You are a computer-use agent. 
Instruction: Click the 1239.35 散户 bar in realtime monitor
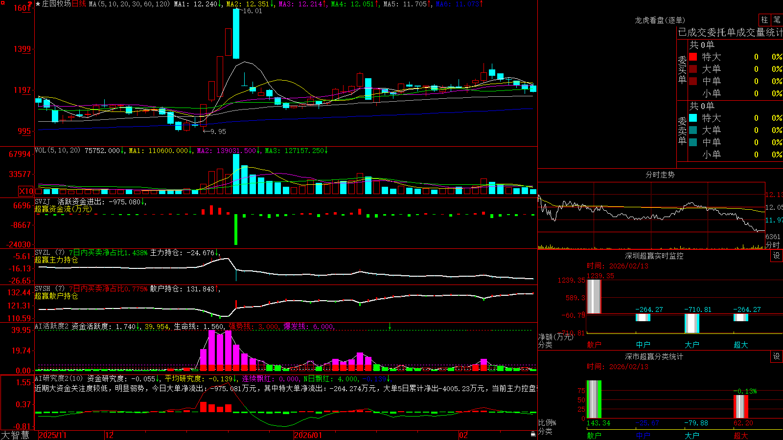(594, 296)
